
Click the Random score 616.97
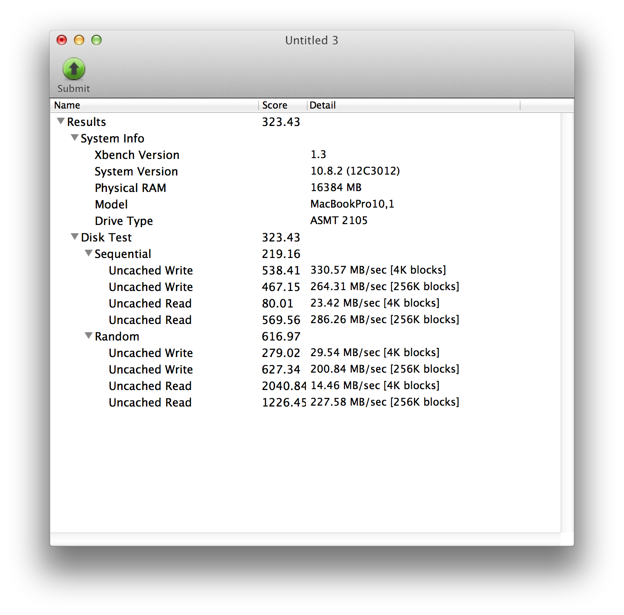(281, 337)
